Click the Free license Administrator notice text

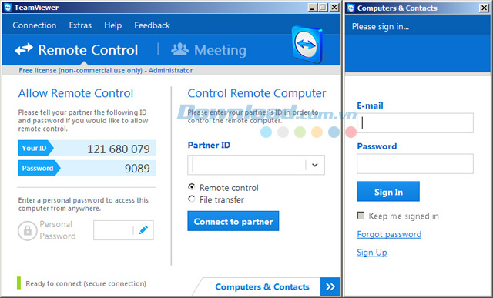coord(106,70)
